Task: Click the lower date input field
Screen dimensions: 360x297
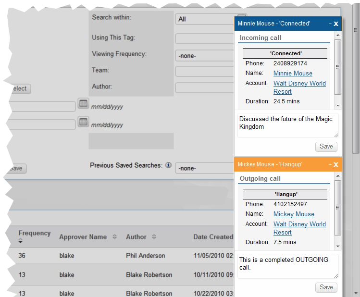Action: click(42, 125)
